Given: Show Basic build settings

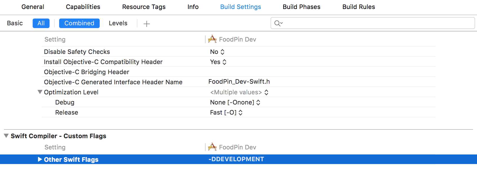Looking at the screenshot, I should click(x=15, y=23).
